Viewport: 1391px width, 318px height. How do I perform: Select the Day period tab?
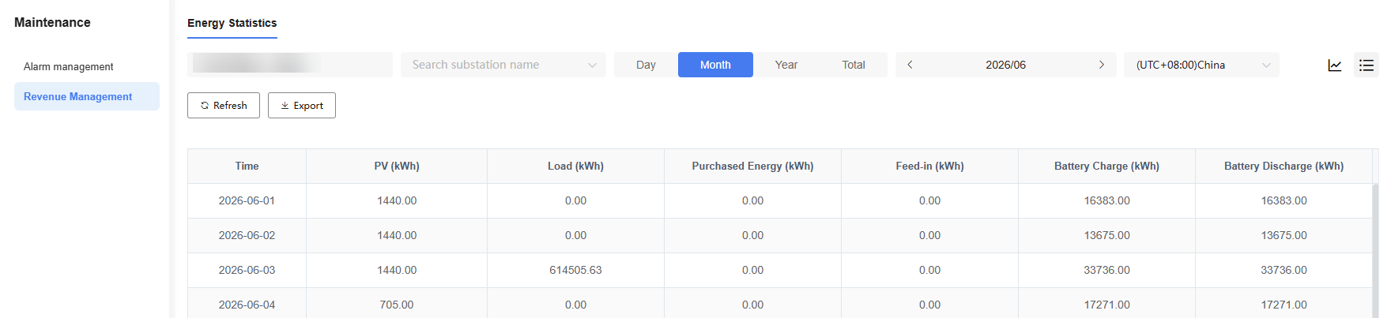(646, 65)
